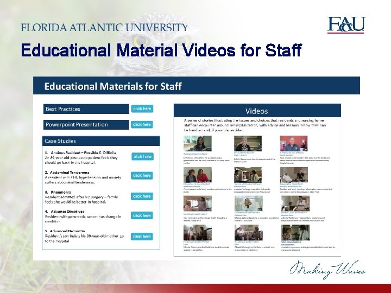Click 'Educational Materials for Staff' banner
Viewport: 391px width, 293px height.
(197, 86)
